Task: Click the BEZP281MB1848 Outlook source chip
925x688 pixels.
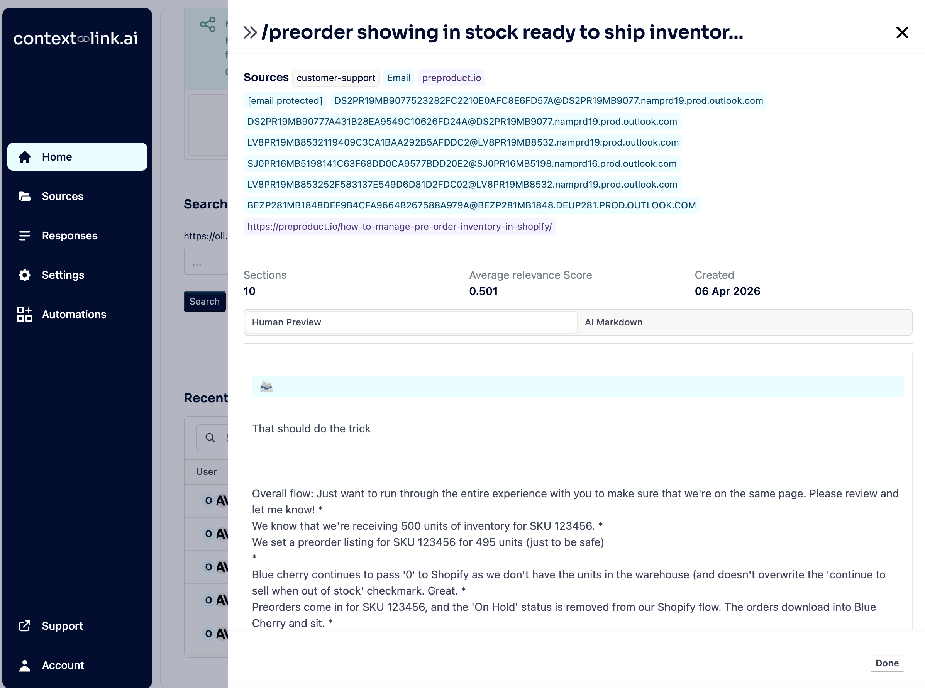Action: point(471,205)
